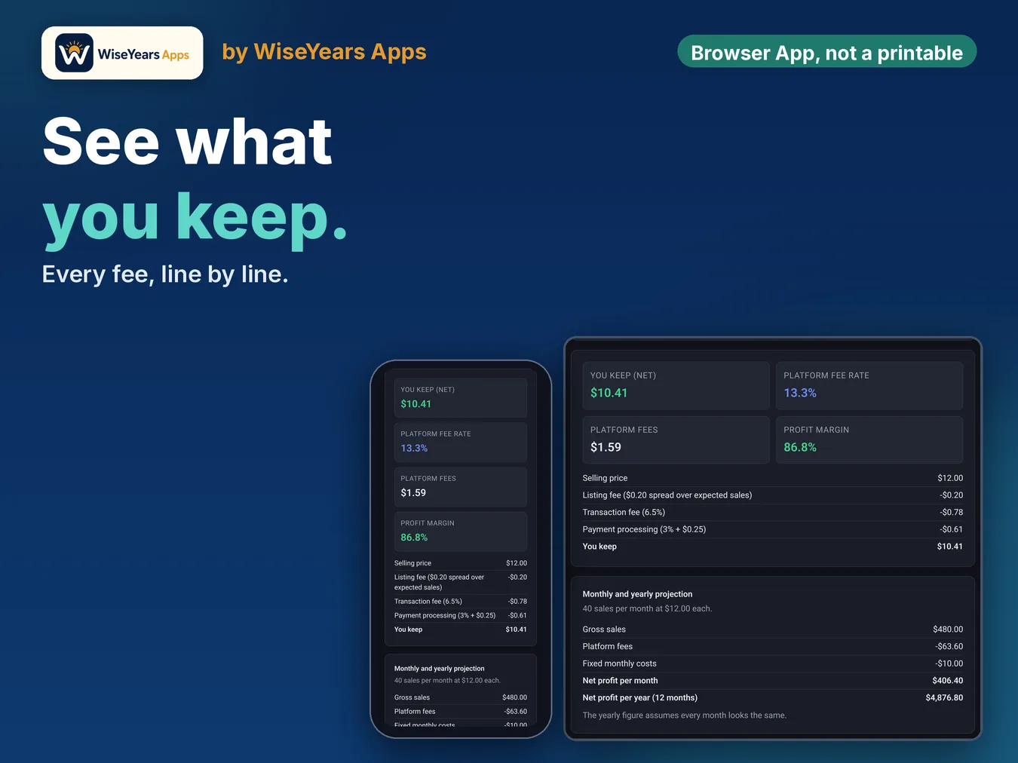
Task: Click the Transaction fee -$0.78 row in tablet mockup
Action: click(x=772, y=513)
